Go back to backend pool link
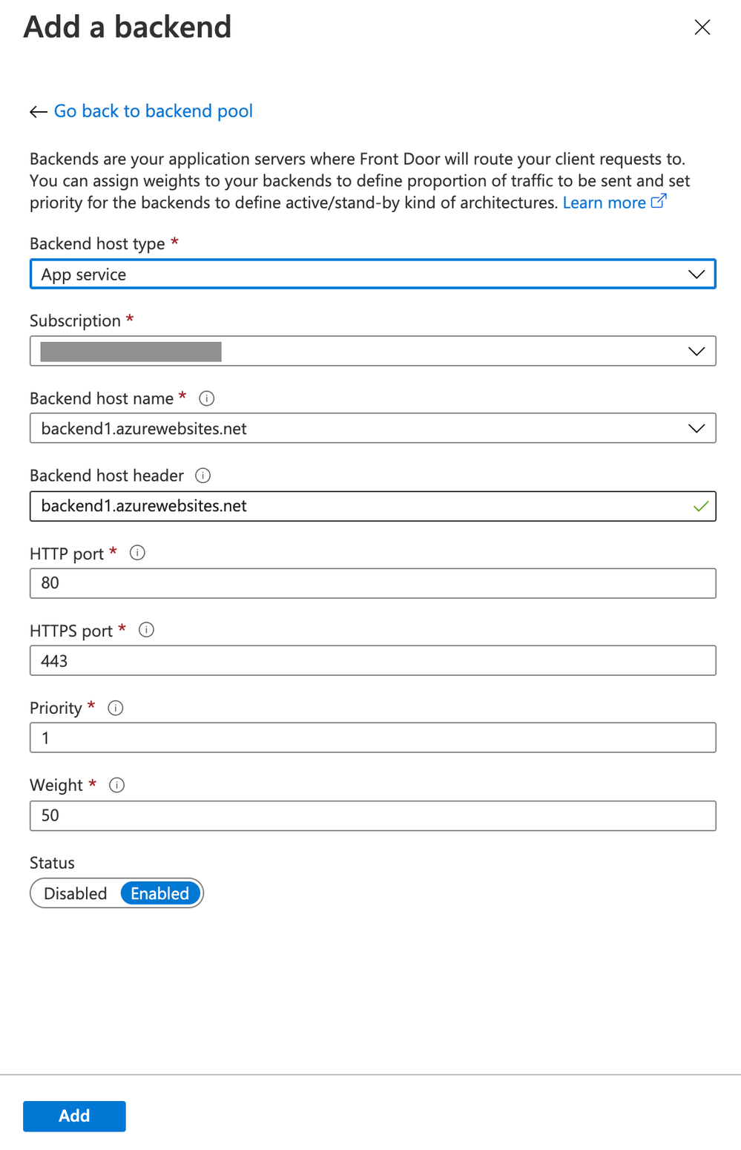Screen dimensions: 741x1150 (x=154, y=111)
